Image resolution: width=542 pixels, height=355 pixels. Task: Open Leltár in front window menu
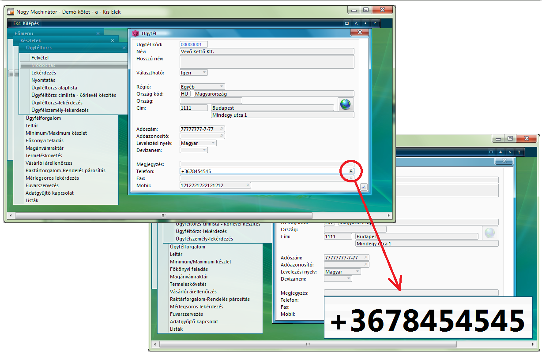pos(32,126)
